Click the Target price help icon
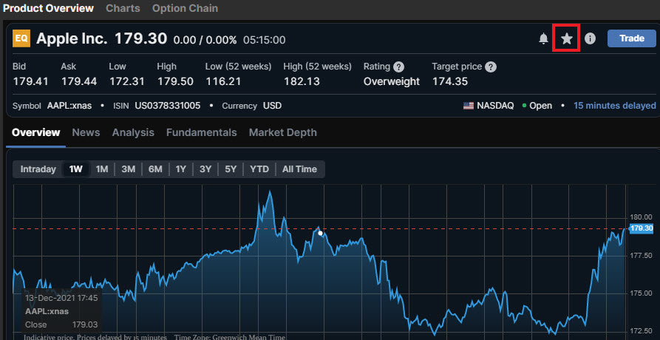The width and height of the screenshot is (660, 340). (x=491, y=67)
